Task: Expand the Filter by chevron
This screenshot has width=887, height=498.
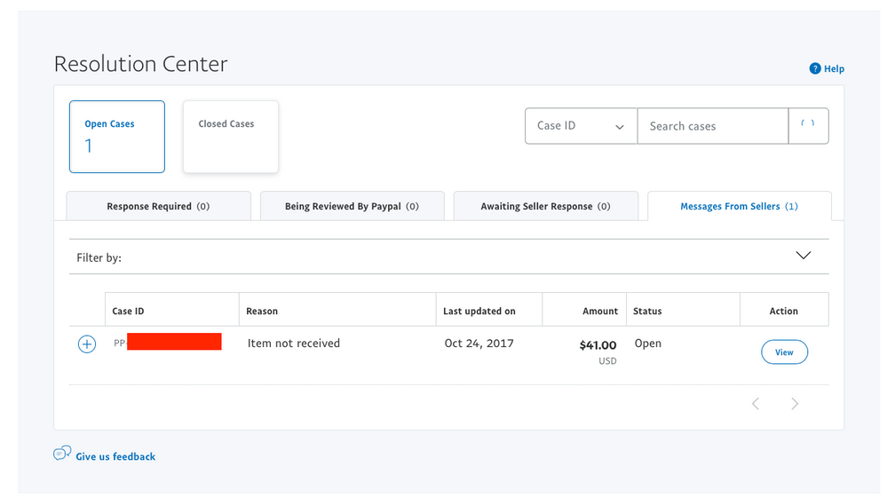Action: [804, 256]
